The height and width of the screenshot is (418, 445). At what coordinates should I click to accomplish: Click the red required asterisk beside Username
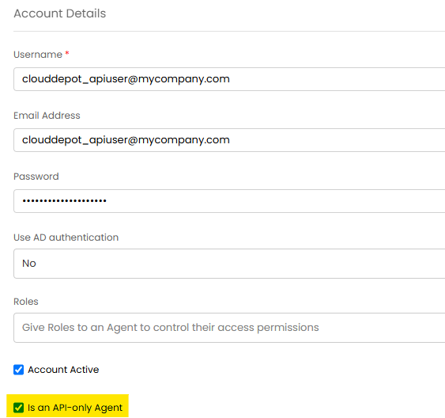tap(67, 53)
